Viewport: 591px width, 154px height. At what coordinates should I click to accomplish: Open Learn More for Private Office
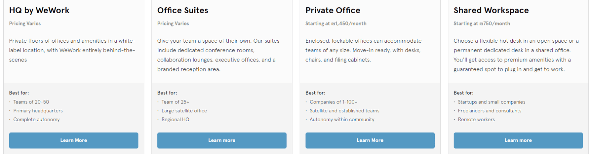[x=370, y=140]
